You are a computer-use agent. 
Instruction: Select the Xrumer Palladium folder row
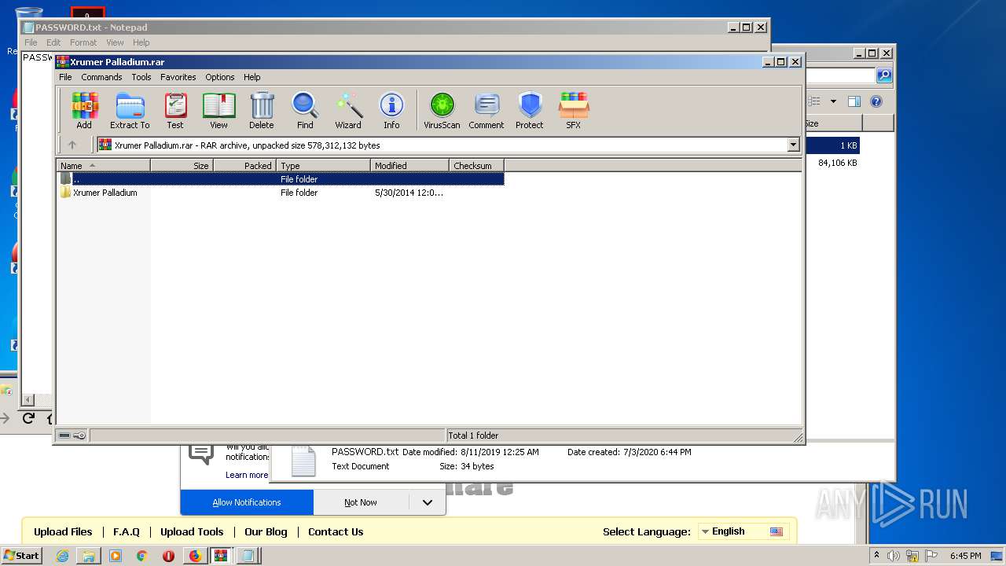[281, 193]
